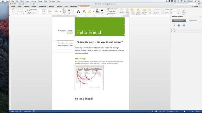This screenshot has height=113, width=202.
Task: Open the Text Direction dropdown
Action: pyautogui.click(x=112, y=9)
